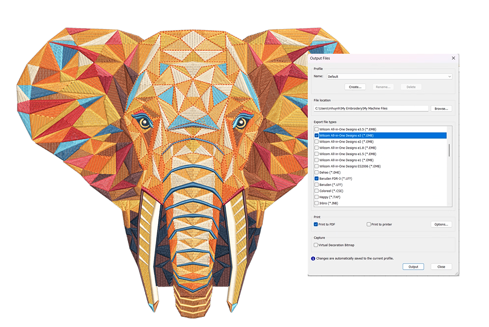Viewport: 489px width, 327px height.
Task: Tick the Wilcom All-in-One Designs e2 checkbox
Action: pos(316,142)
